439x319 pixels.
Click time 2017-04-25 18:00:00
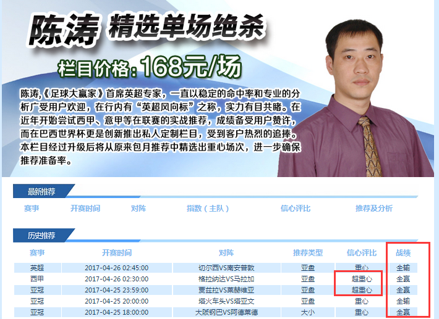(117, 312)
